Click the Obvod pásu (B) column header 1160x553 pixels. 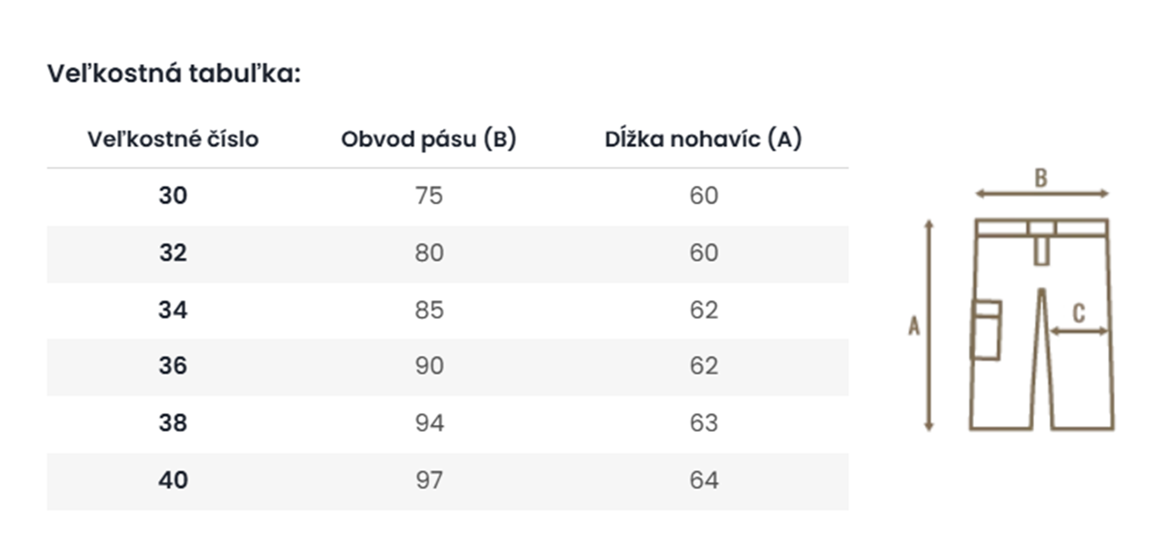pos(429,139)
